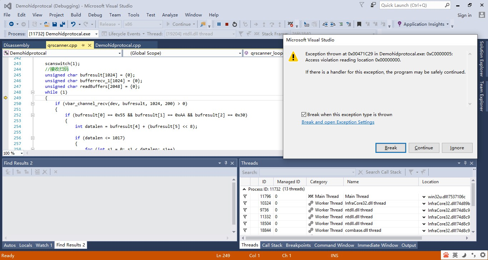The image size is (488, 260).
Task: Open the (Global Scope) dropdown
Action: coord(240,53)
